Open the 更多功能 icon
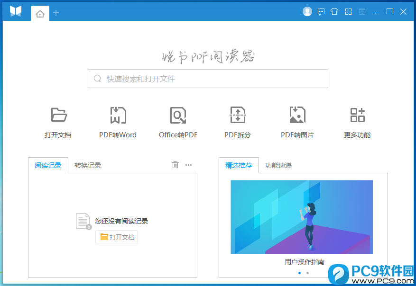416x286 pixels. tap(357, 115)
